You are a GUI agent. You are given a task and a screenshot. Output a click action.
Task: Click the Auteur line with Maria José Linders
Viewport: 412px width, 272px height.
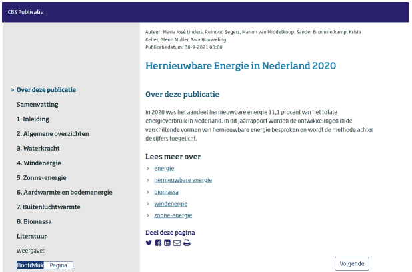(253, 36)
